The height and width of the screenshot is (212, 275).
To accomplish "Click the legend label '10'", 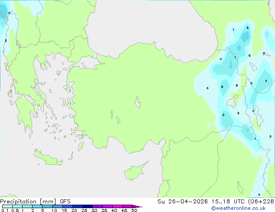I will 54,210.
